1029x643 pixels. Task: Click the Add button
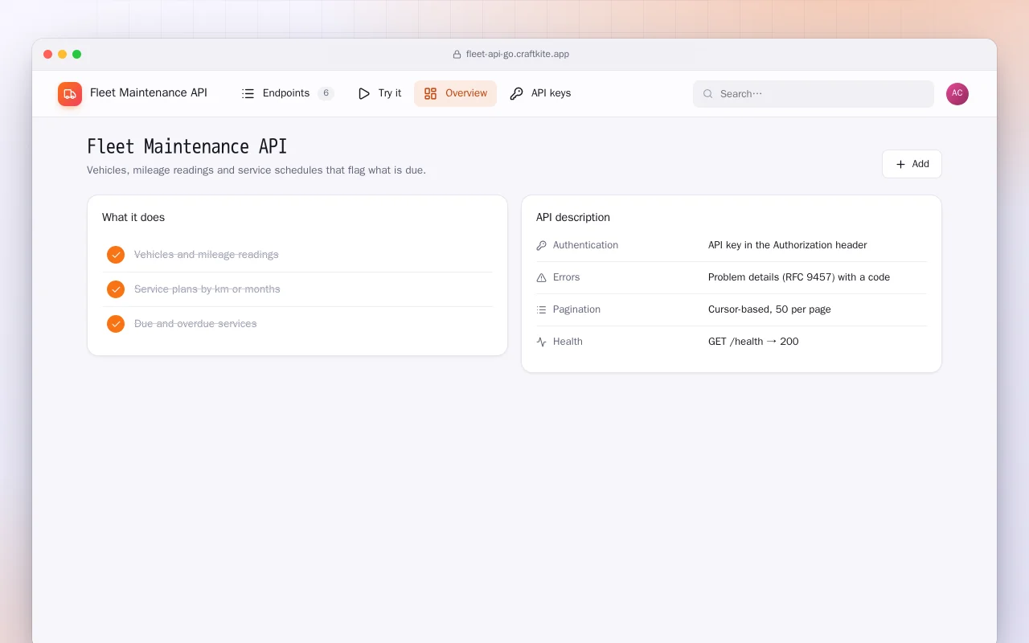click(x=912, y=164)
